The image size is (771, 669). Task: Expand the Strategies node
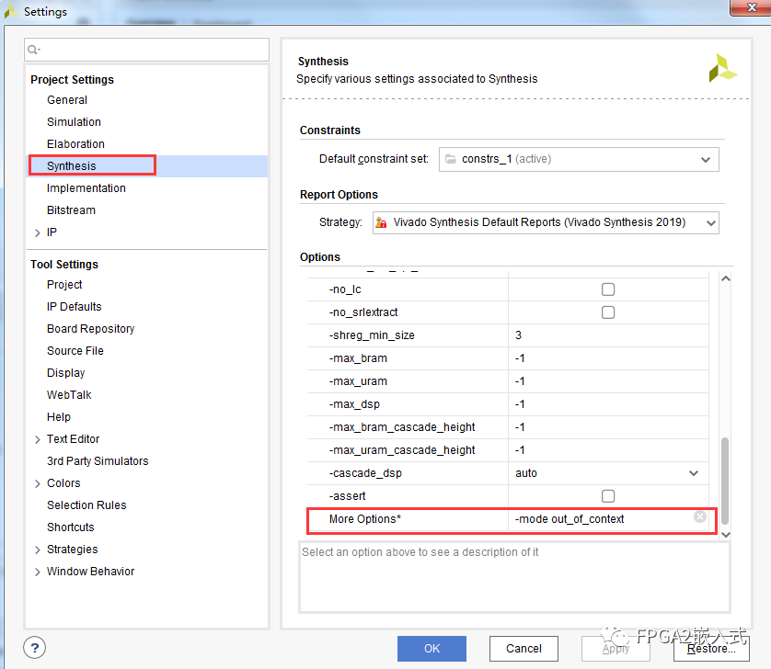38,550
